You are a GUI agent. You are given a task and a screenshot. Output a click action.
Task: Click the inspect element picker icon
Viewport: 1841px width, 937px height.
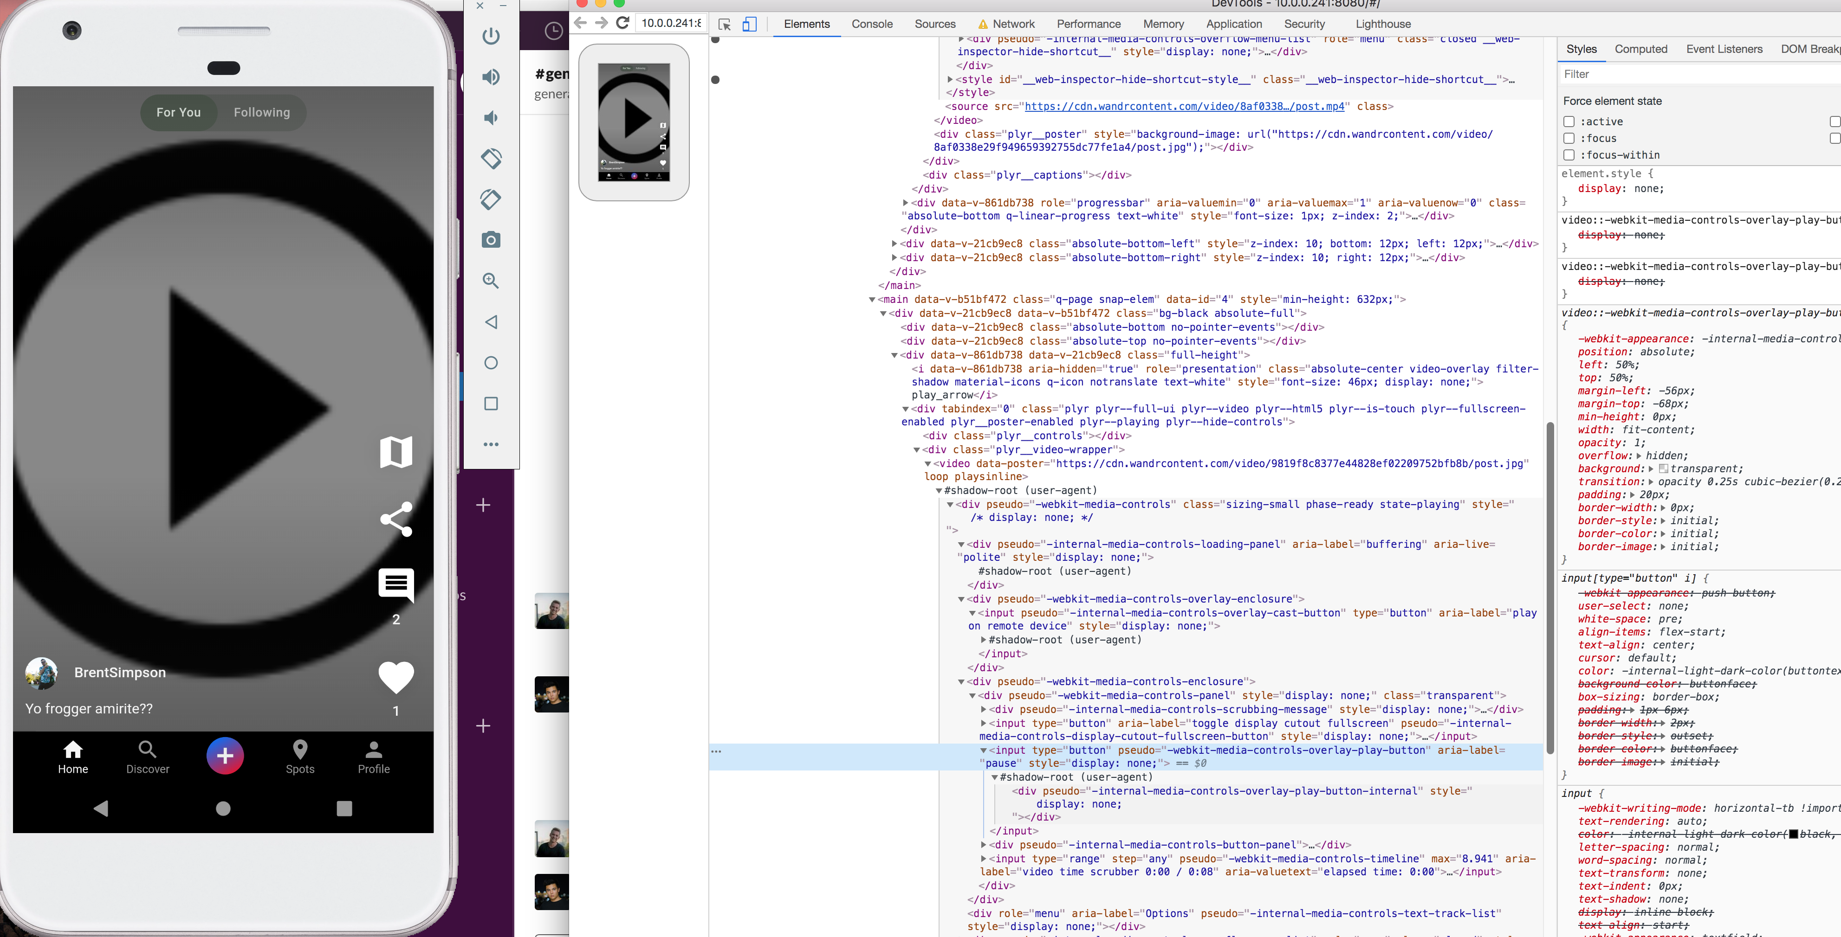[724, 24]
